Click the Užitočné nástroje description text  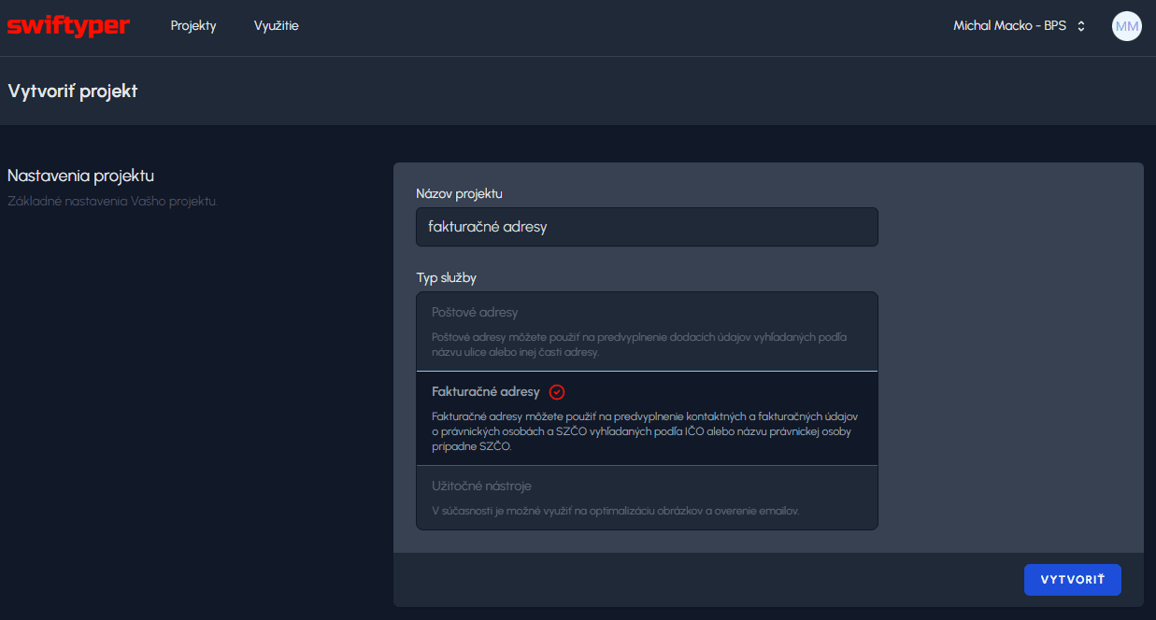click(615, 511)
